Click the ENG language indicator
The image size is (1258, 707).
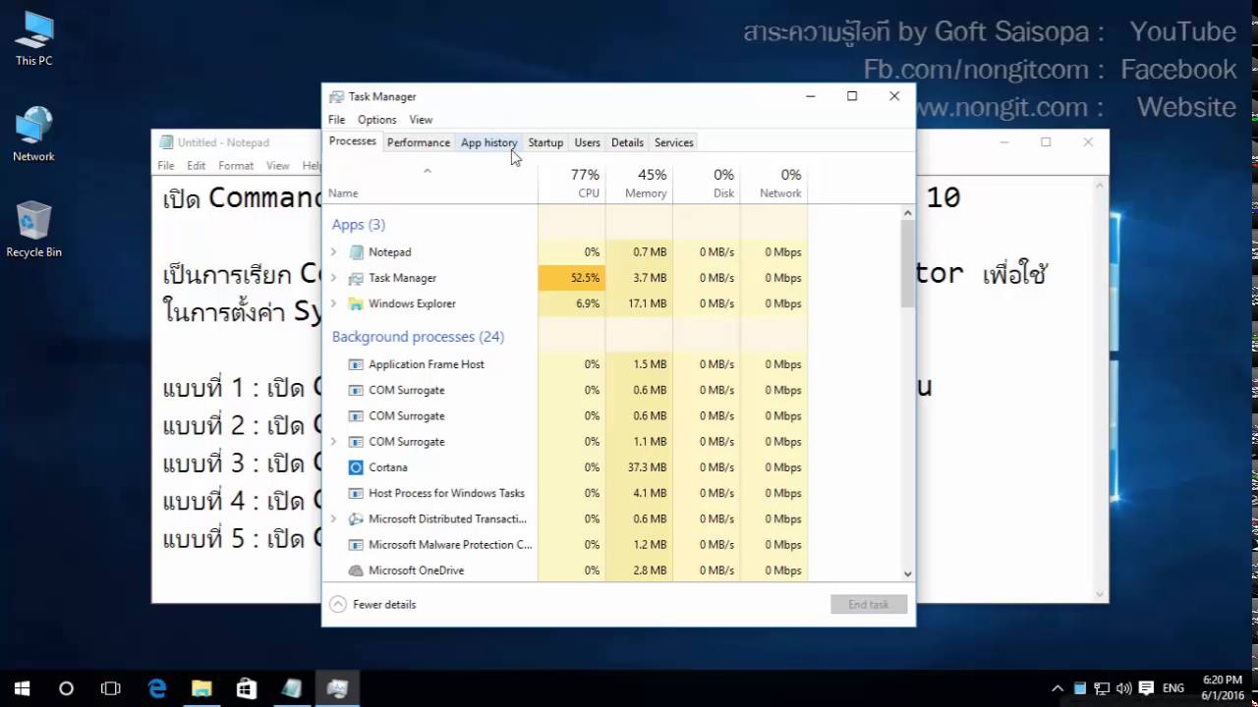[x=1172, y=688]
